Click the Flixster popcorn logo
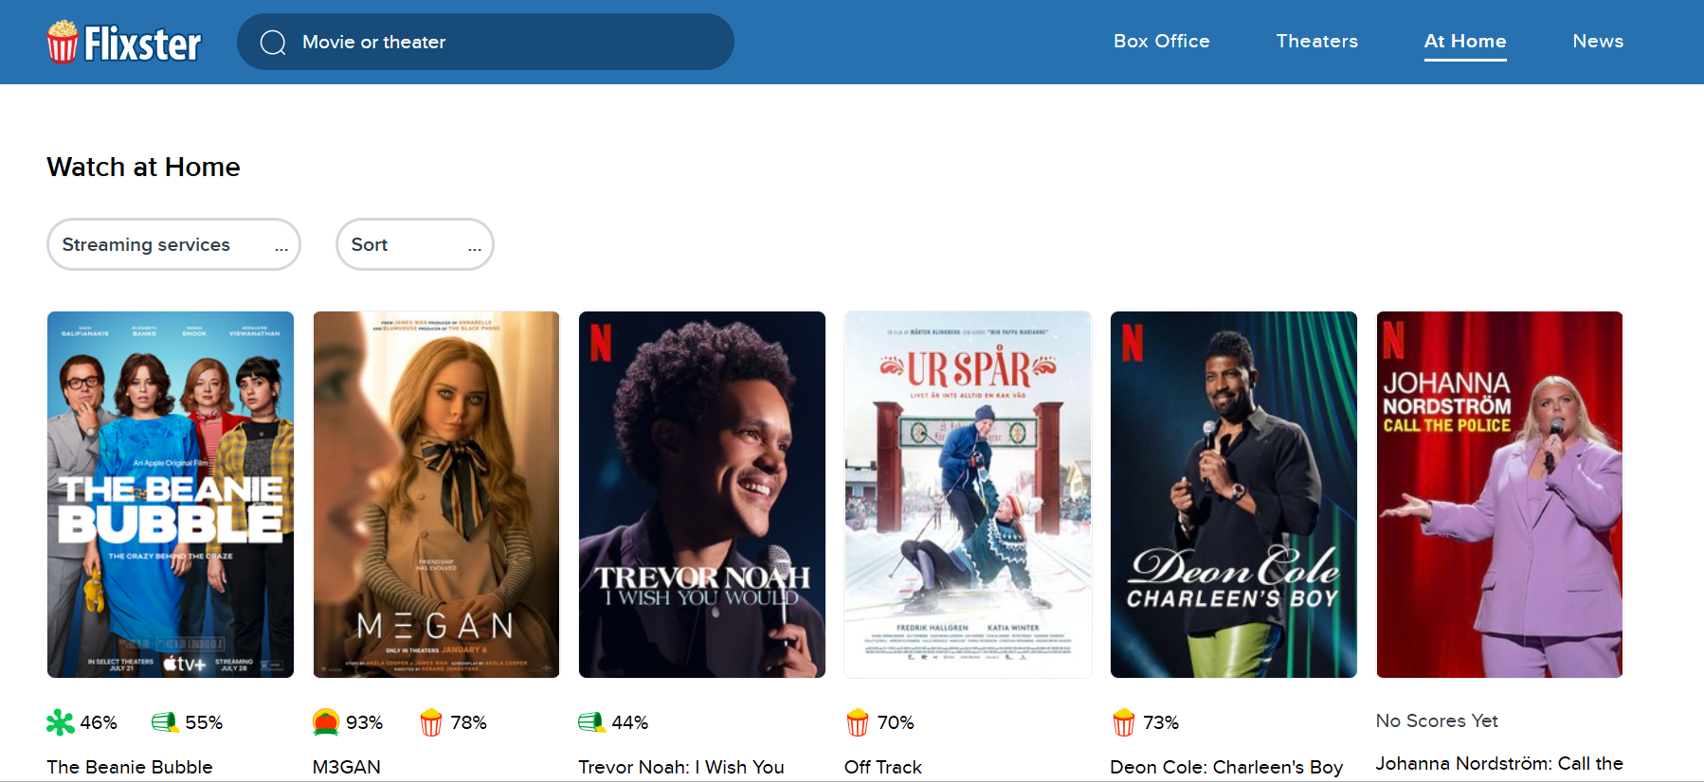This screenshot has height=782, width=1704. [x=124, y=42]
